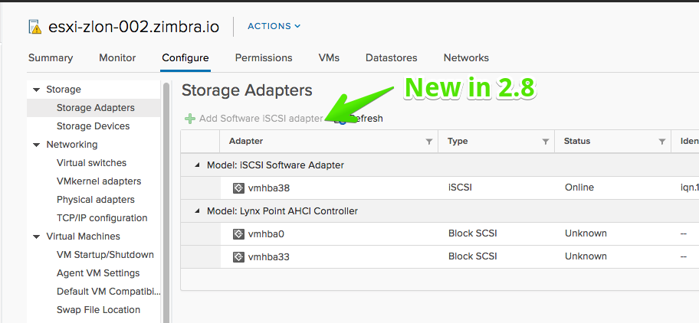Click the vmhba33 adapter icon
Viewport: 699px width, 323px height.
coord(238,256)
